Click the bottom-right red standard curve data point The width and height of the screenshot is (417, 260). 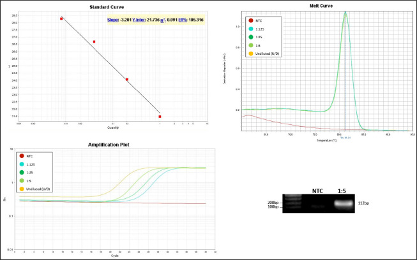click(x=160, y=117)
